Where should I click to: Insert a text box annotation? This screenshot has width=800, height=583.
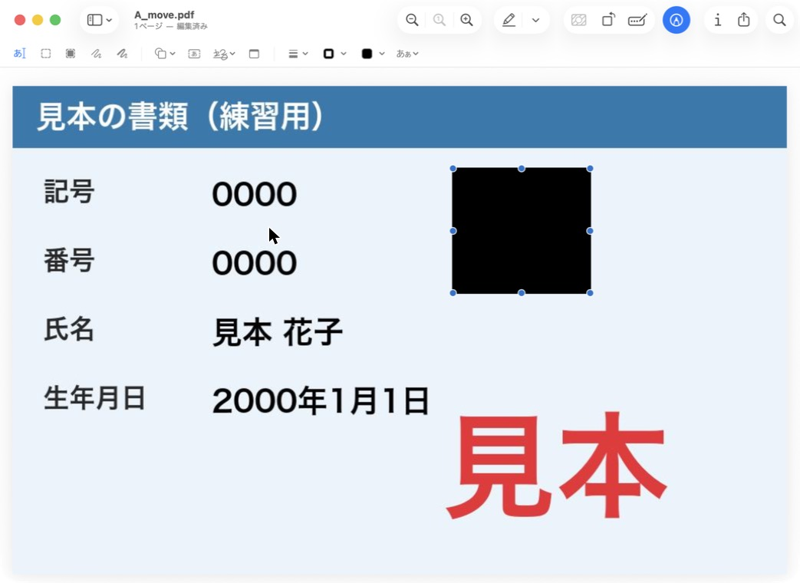[x=194, y=54]
